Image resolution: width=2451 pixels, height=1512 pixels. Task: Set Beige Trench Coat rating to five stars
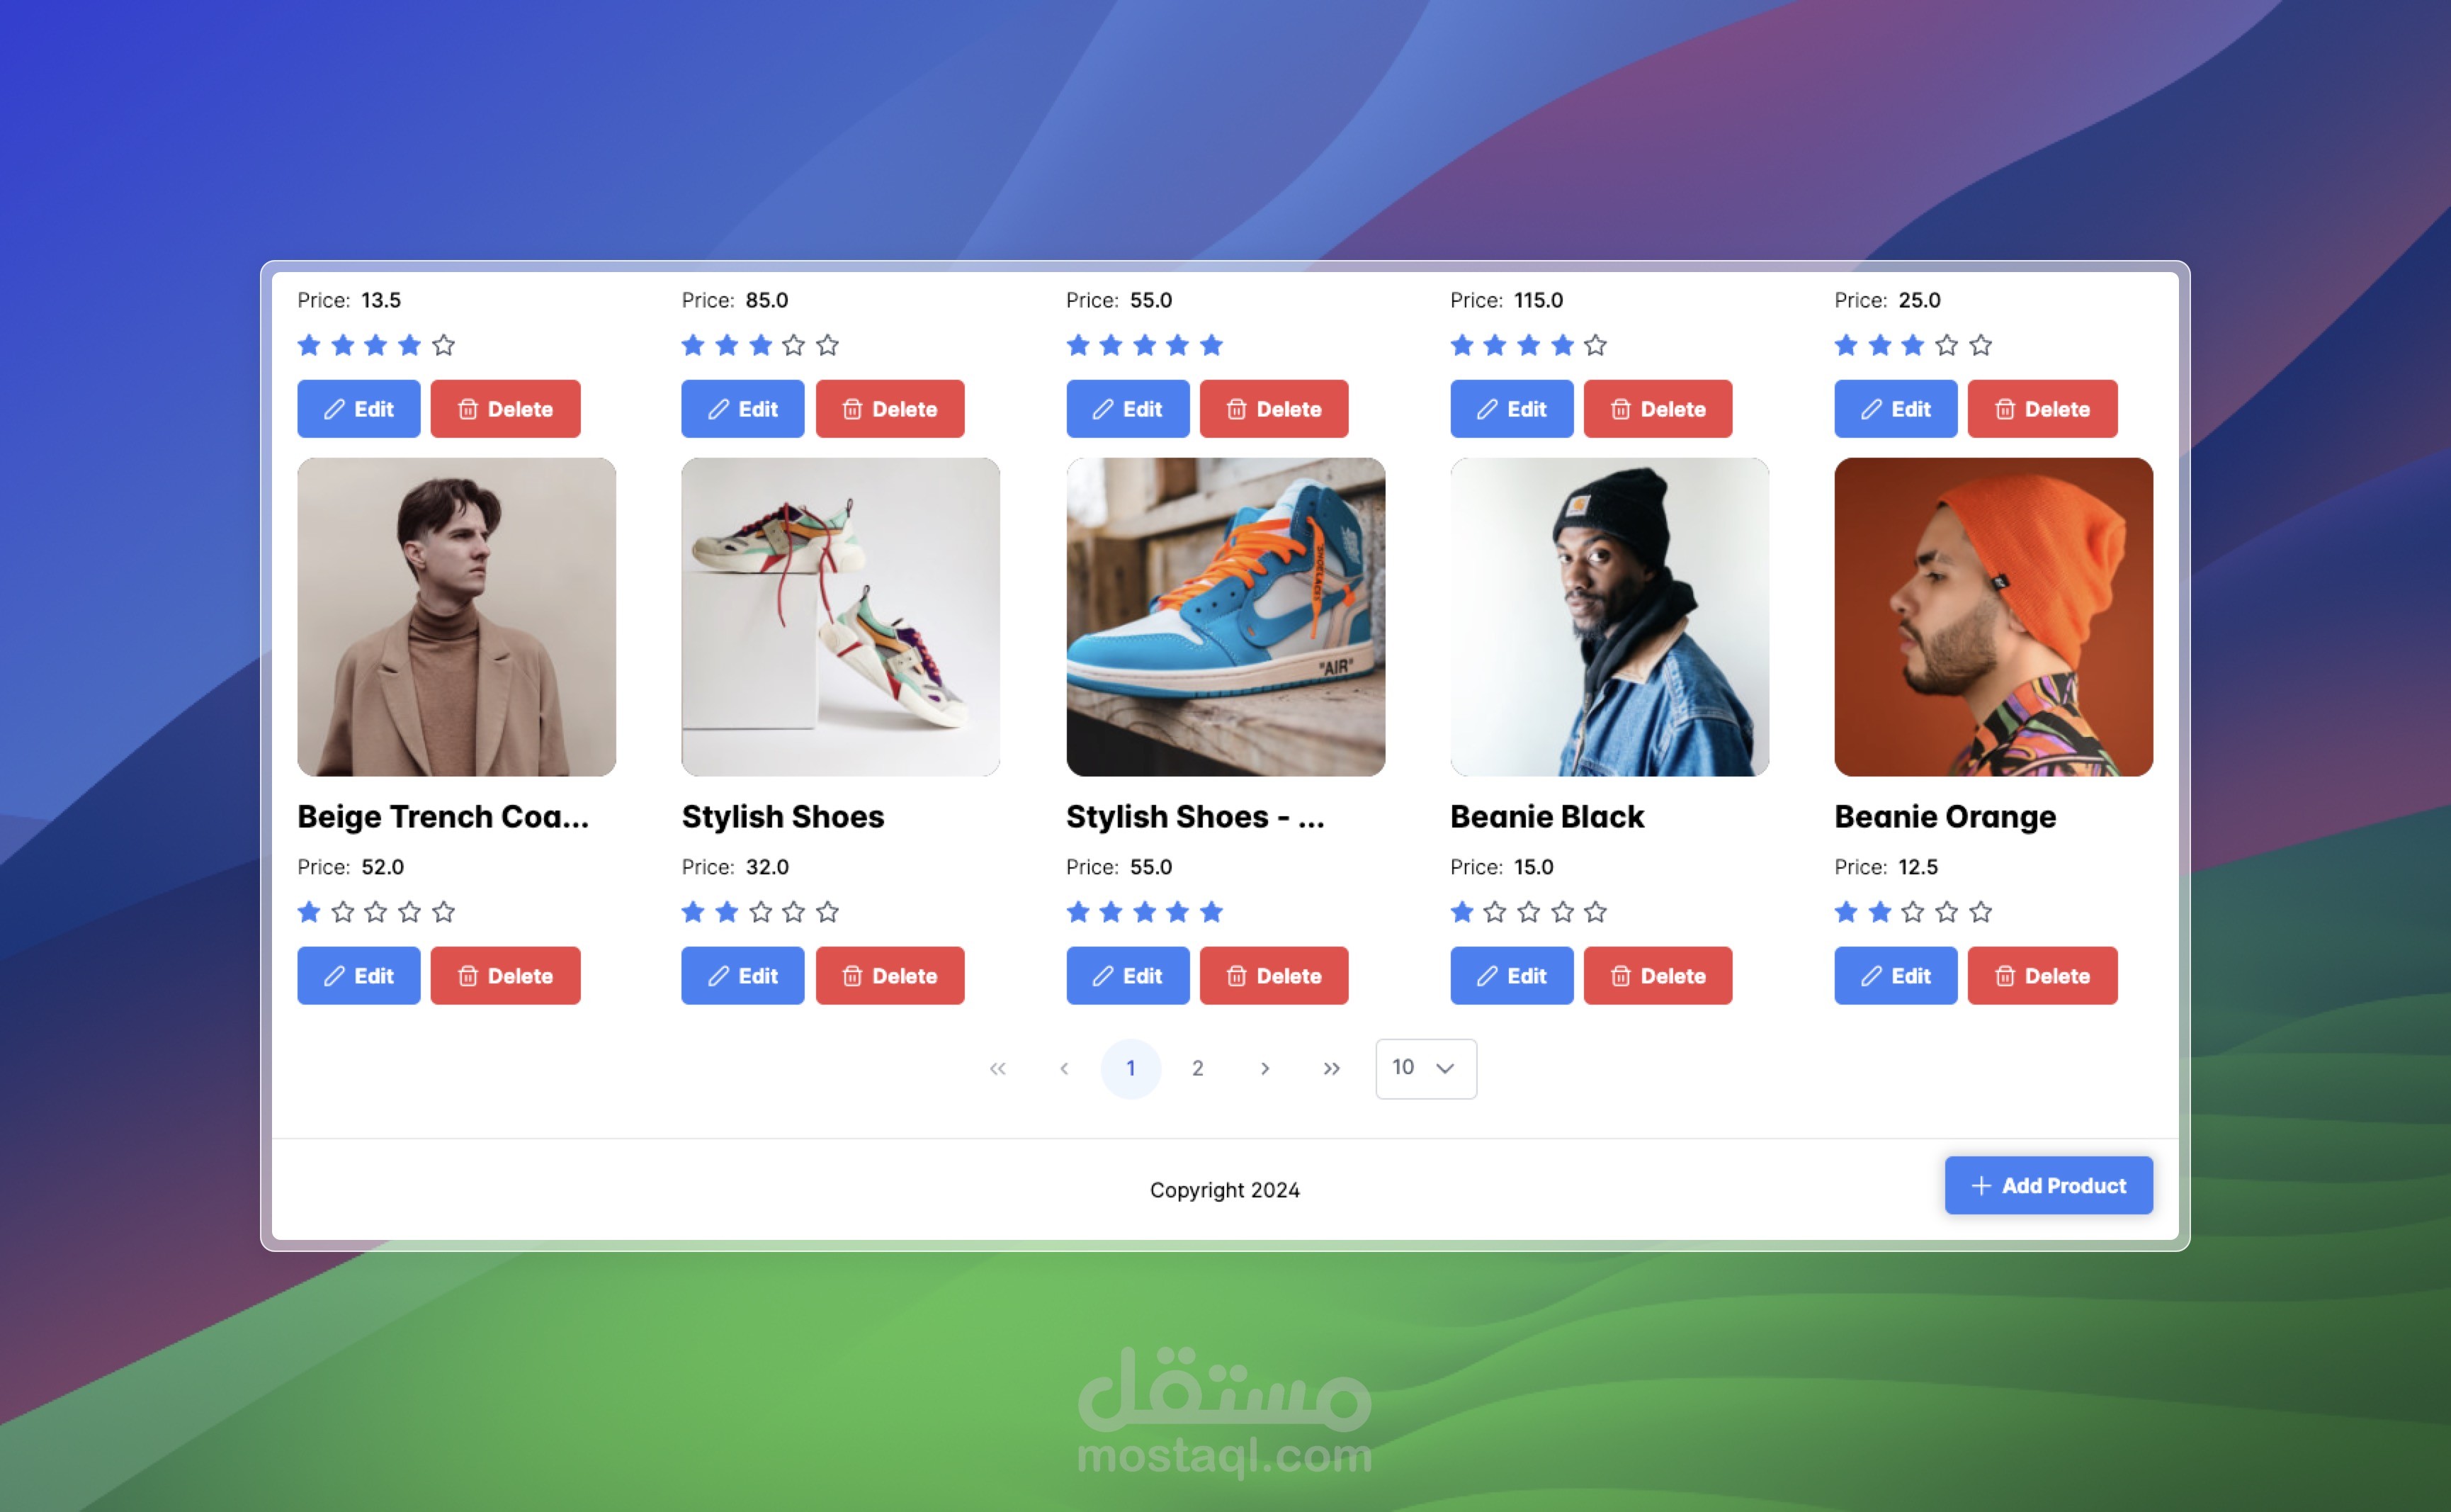(x=444, y=912)
